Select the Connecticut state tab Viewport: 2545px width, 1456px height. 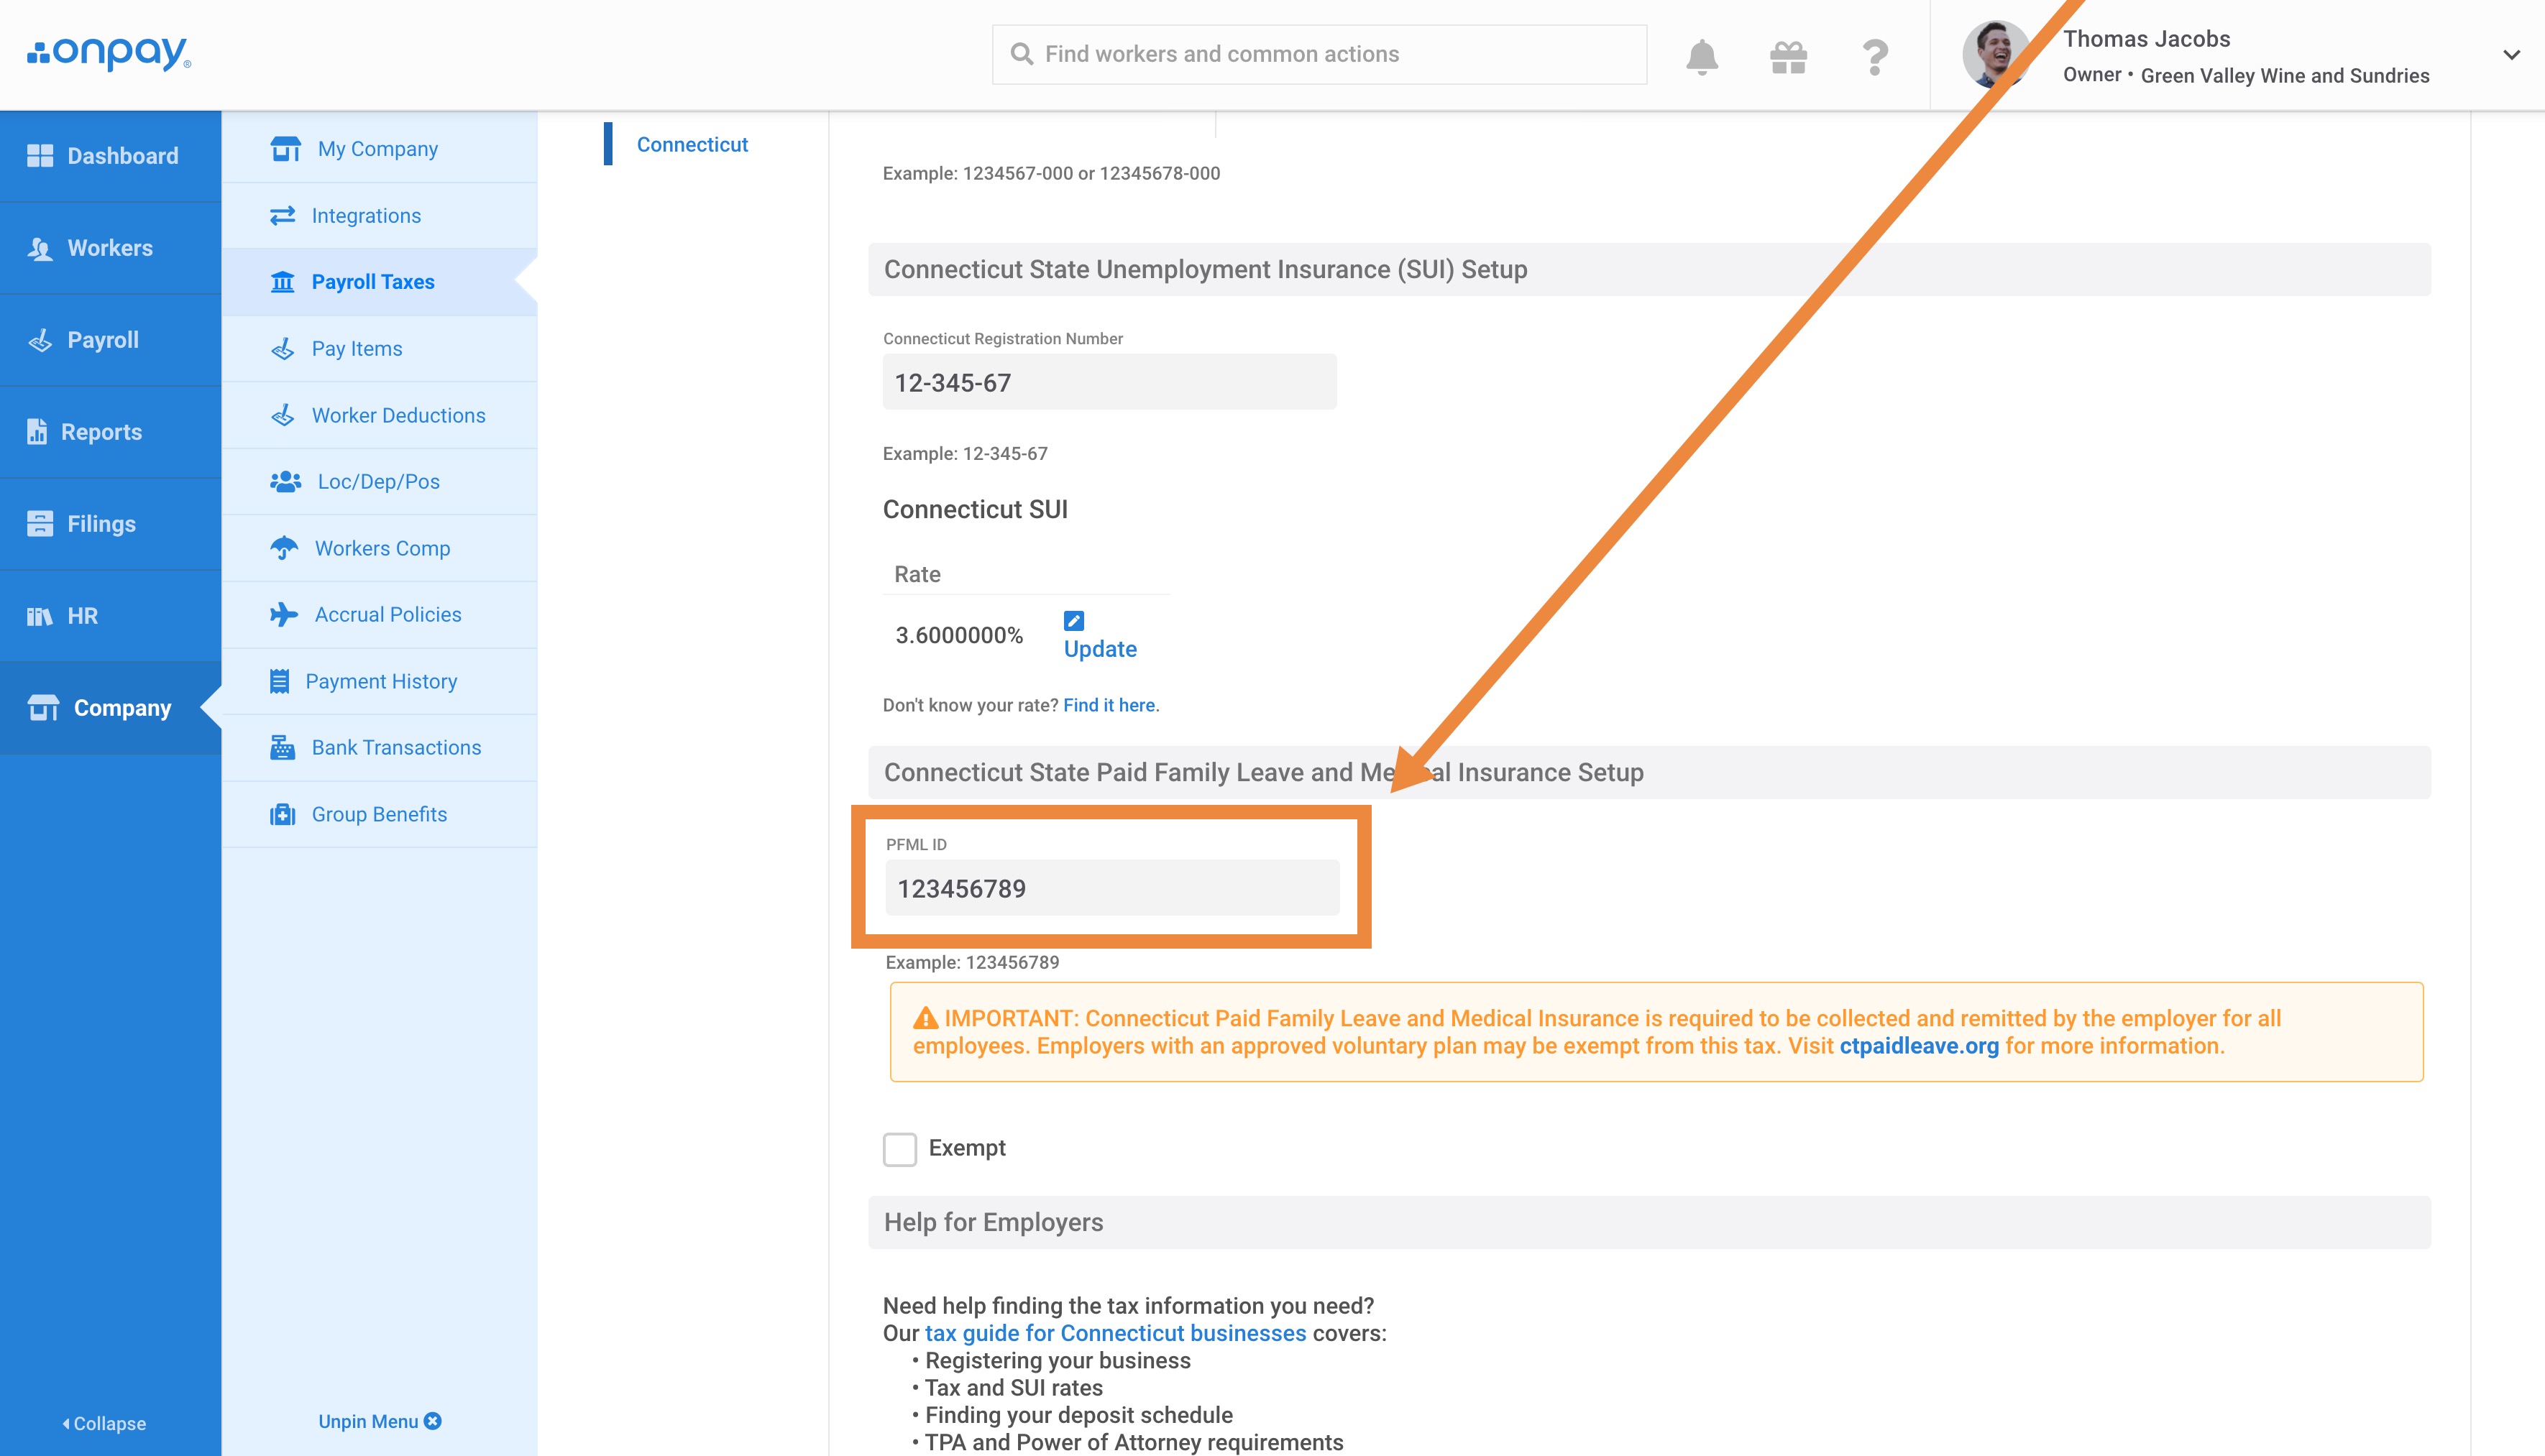click(x=692, y=144)
